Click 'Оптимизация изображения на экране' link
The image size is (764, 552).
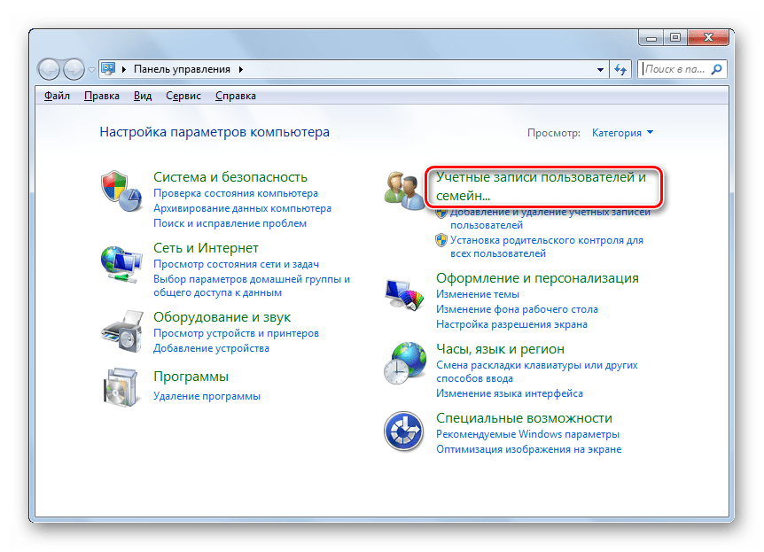(528, 449)
